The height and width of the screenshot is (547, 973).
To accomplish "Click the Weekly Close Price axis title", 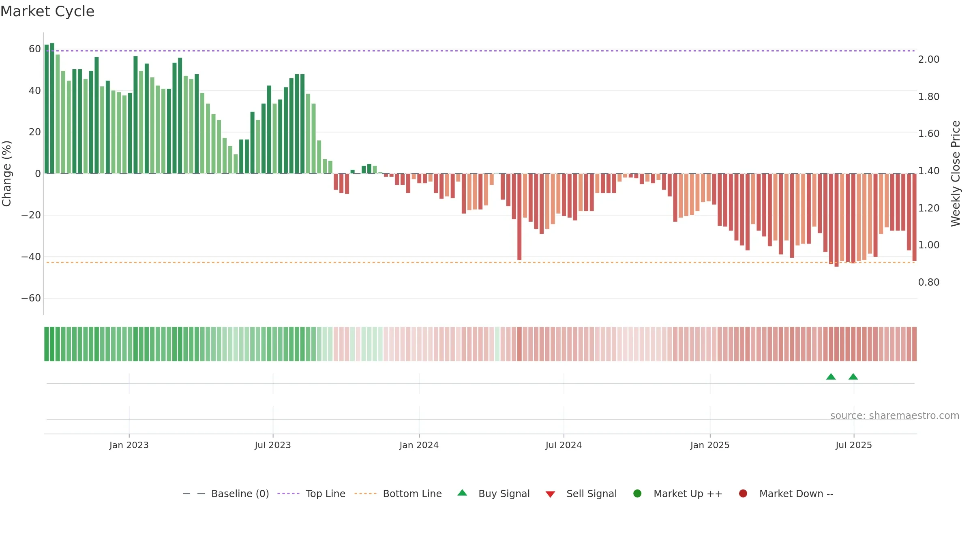I will tap(956, 173).
